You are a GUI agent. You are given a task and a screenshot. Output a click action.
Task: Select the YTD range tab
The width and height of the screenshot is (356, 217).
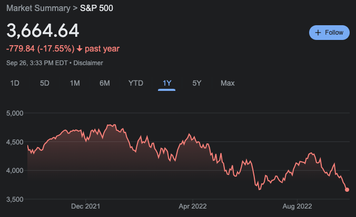pyautogui.click(x=136, y=83)
